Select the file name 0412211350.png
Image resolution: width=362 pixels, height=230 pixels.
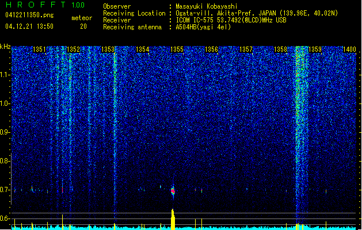pyautogui.click(x=29, y=16)
